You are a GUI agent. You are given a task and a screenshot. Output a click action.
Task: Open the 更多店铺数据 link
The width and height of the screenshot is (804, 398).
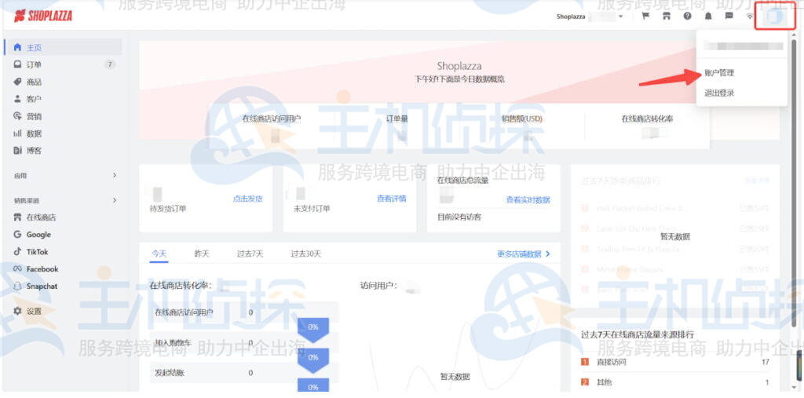(523, 254)
